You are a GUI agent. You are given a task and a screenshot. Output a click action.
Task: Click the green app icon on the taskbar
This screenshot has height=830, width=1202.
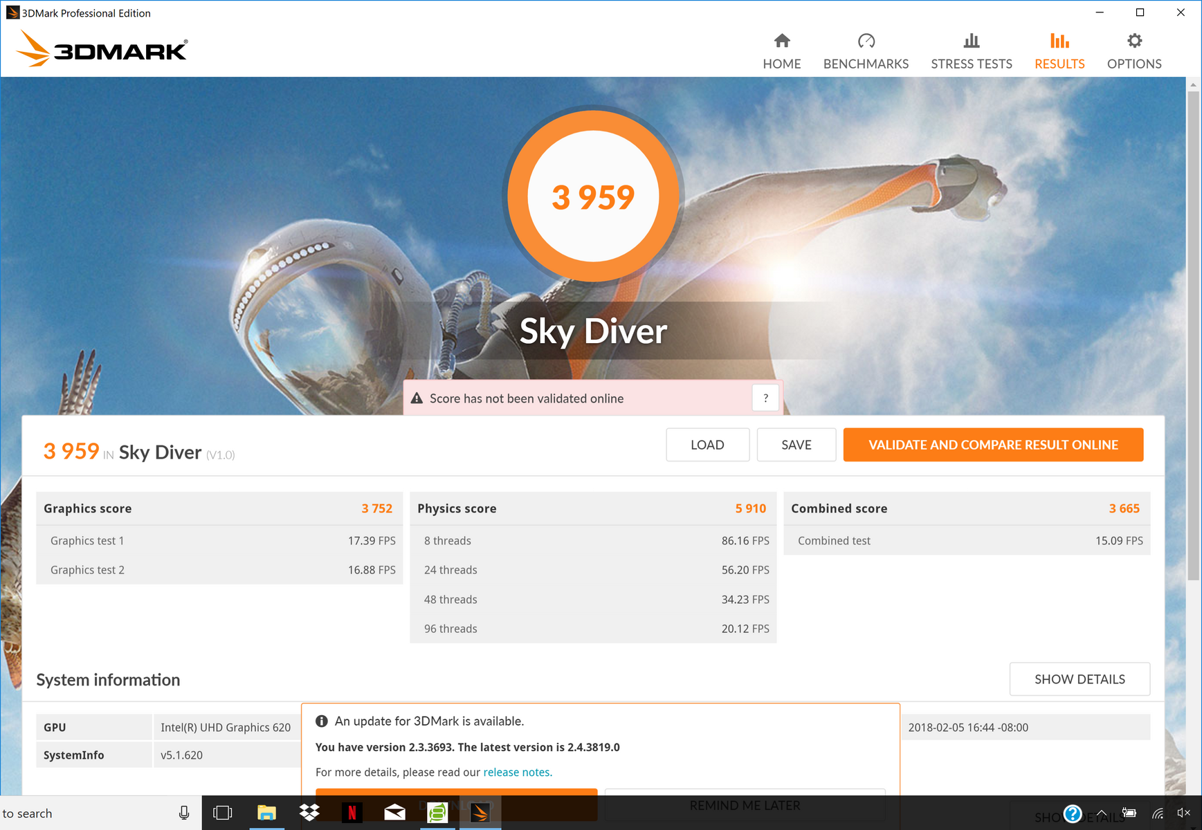coord(438,813)
